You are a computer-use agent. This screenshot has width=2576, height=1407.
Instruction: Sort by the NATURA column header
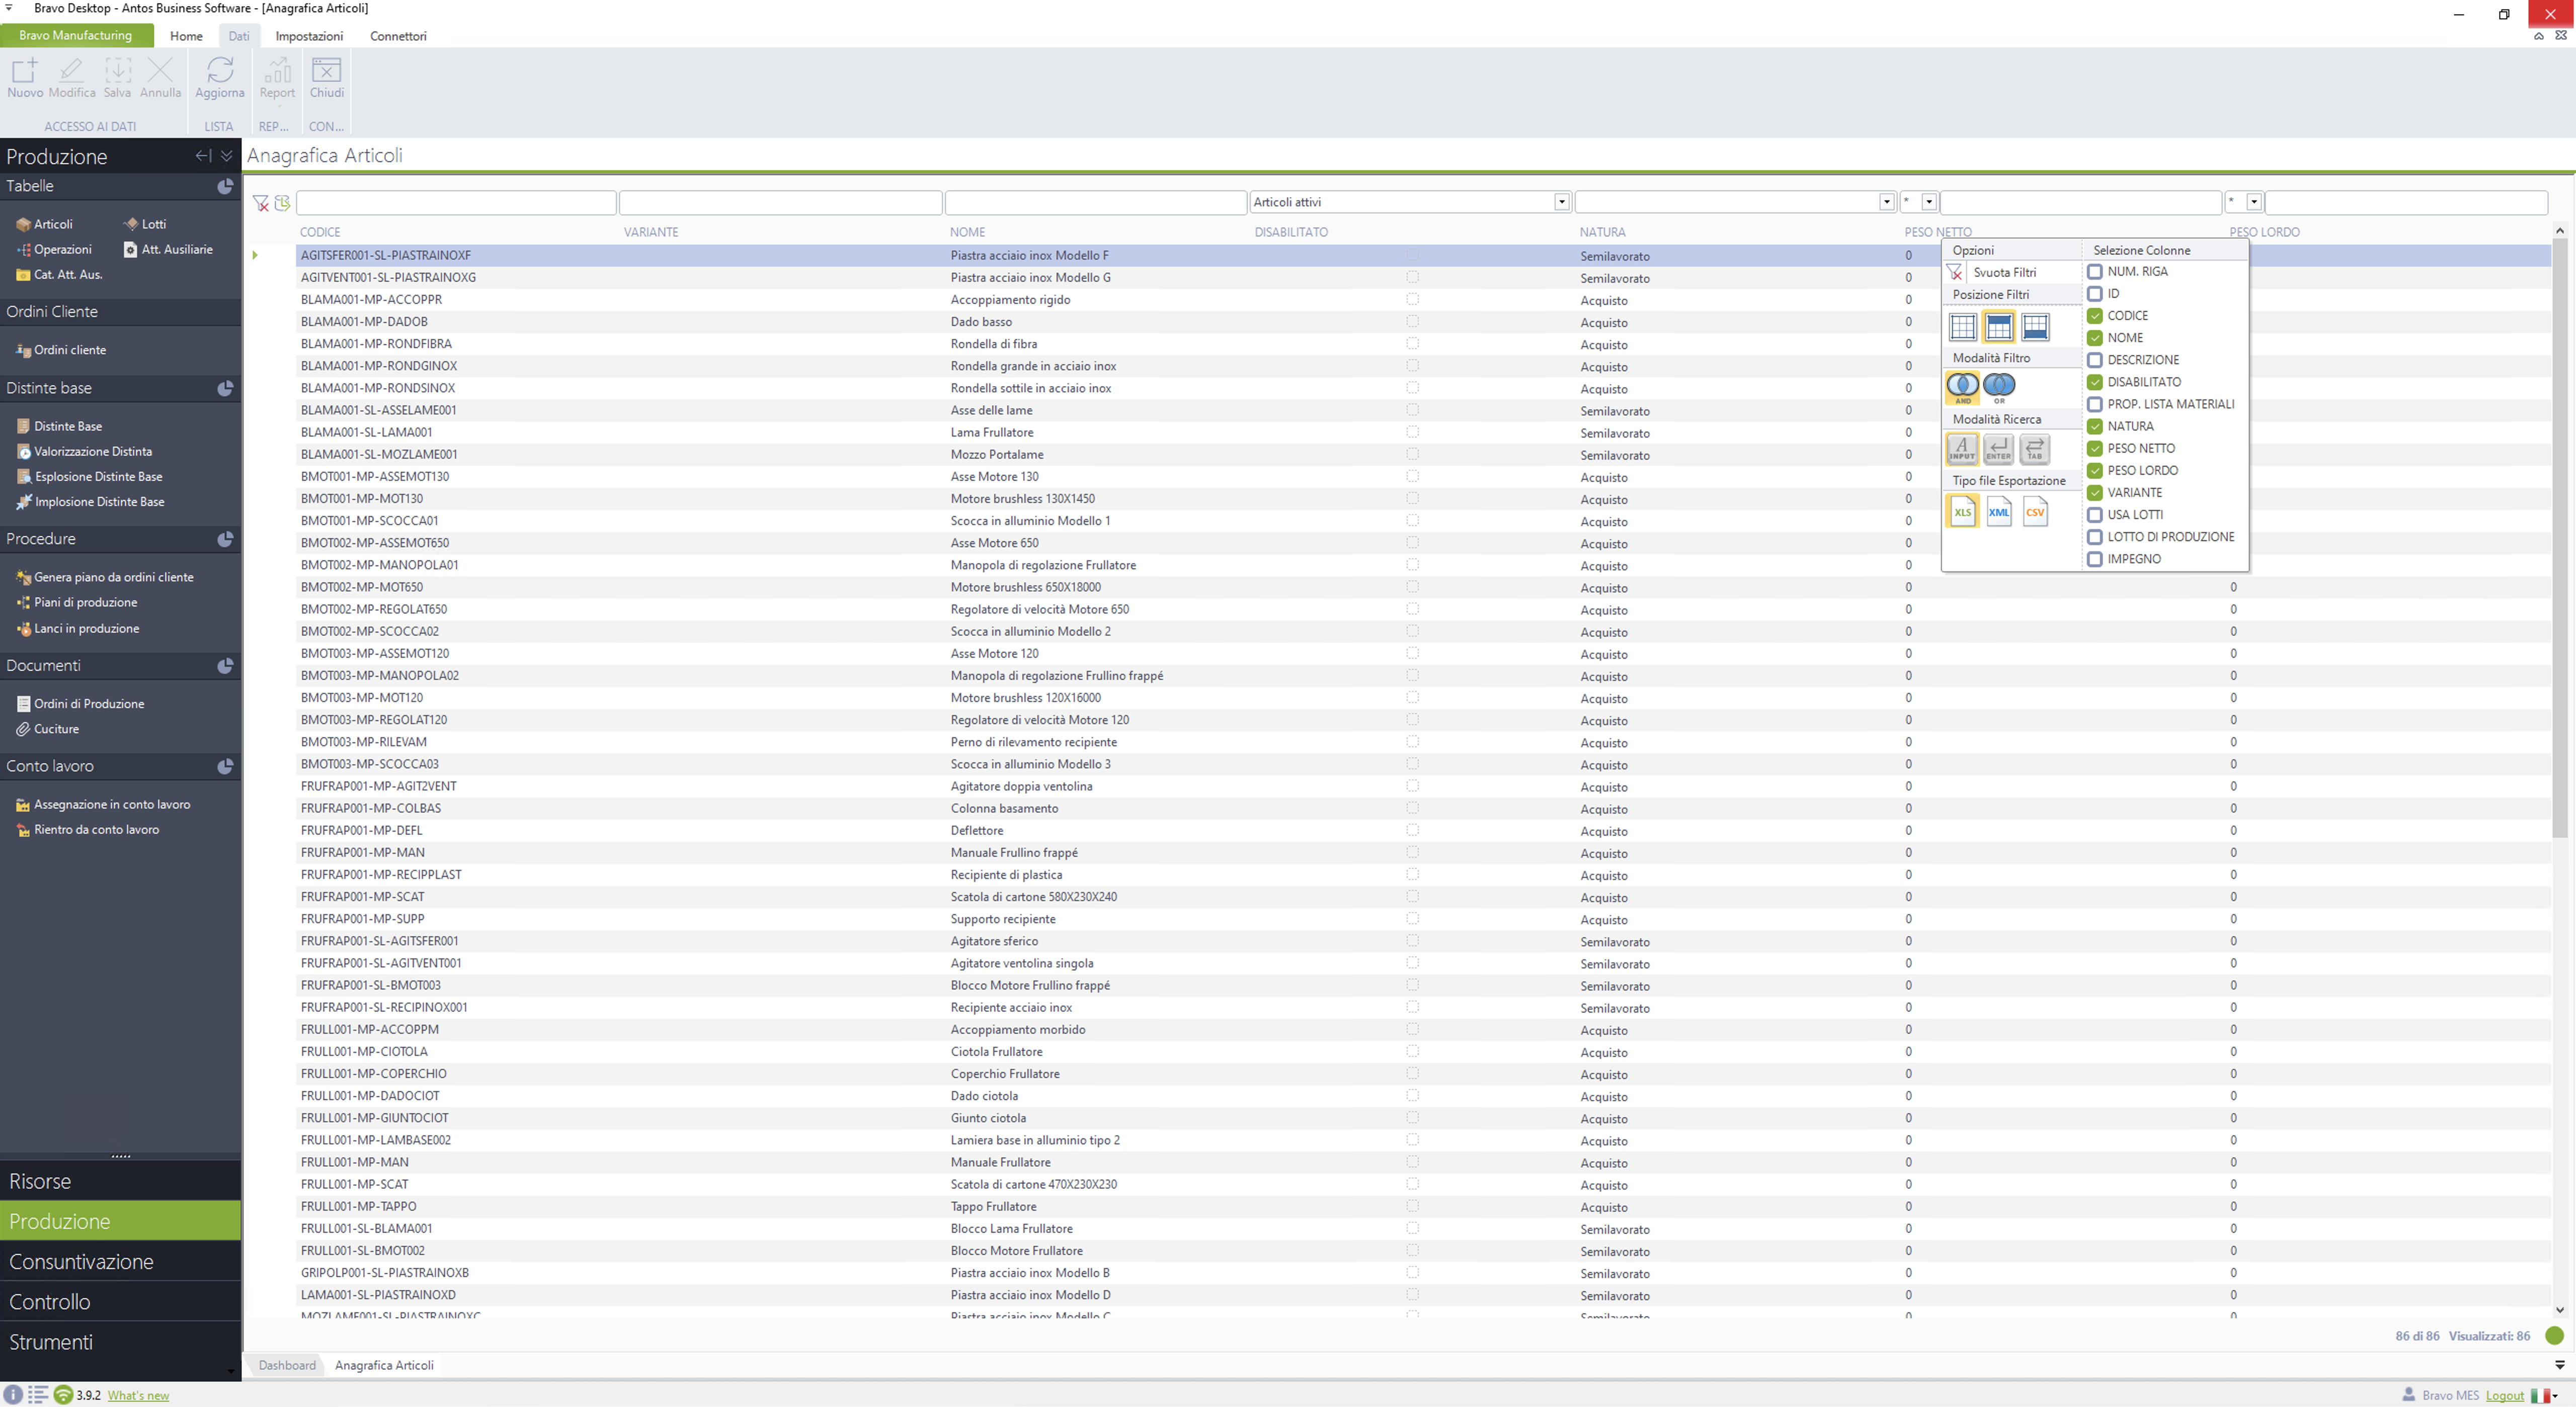tap(1602, 232)
